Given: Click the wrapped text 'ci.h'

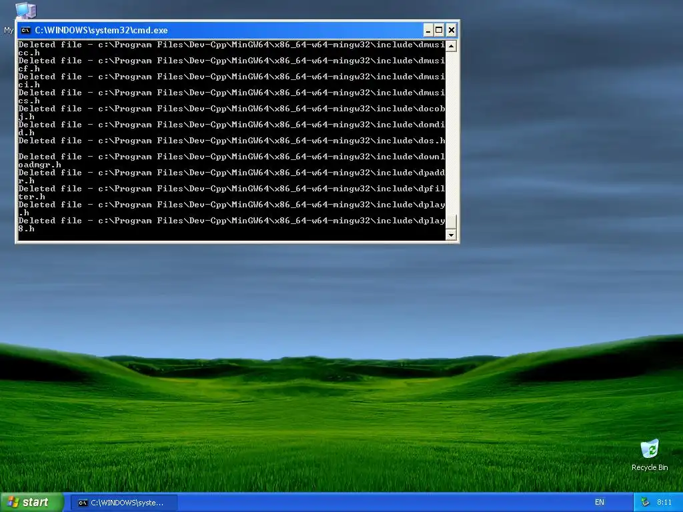Looking at the screenshot, I should [x=29, y=85].
